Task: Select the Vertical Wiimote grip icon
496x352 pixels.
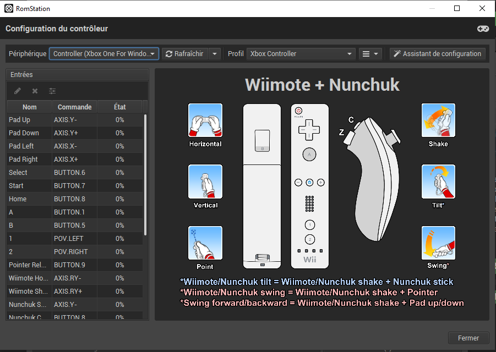Action: tap(205, 182)
